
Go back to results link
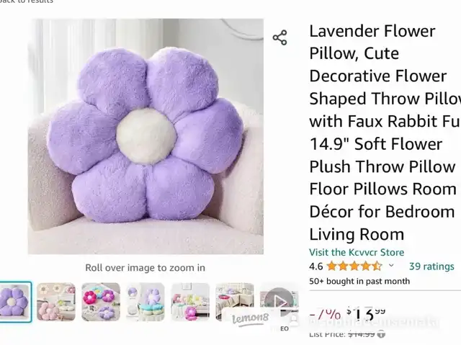pyautogui.click(x=27, y=1)
